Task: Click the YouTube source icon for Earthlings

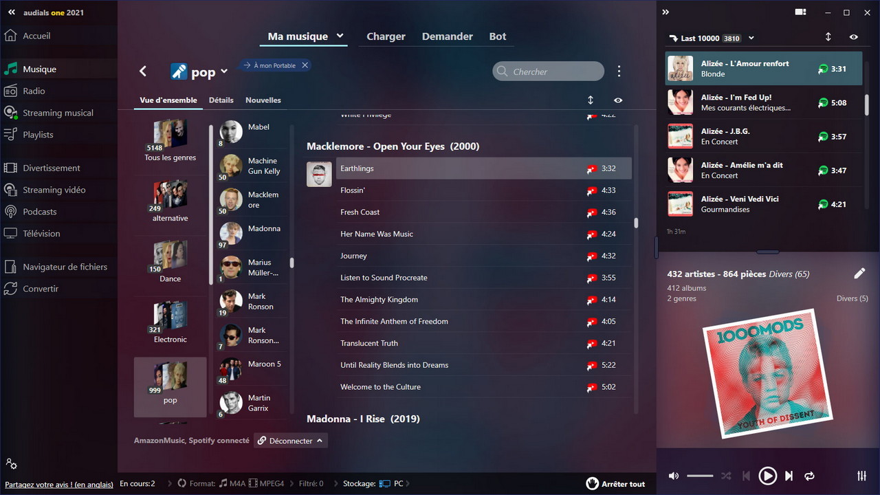Action: tap(591, 168)
